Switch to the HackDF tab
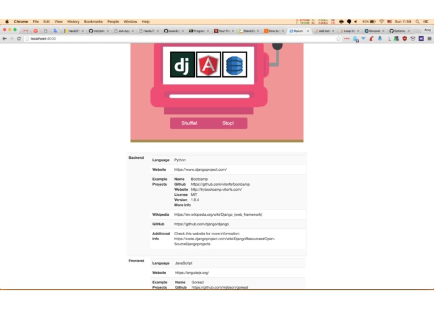 73,31
